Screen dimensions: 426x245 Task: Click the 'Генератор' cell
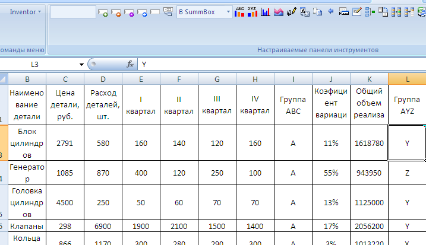pos(27,173)
